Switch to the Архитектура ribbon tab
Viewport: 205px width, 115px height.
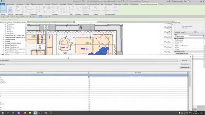click(10, 4)
